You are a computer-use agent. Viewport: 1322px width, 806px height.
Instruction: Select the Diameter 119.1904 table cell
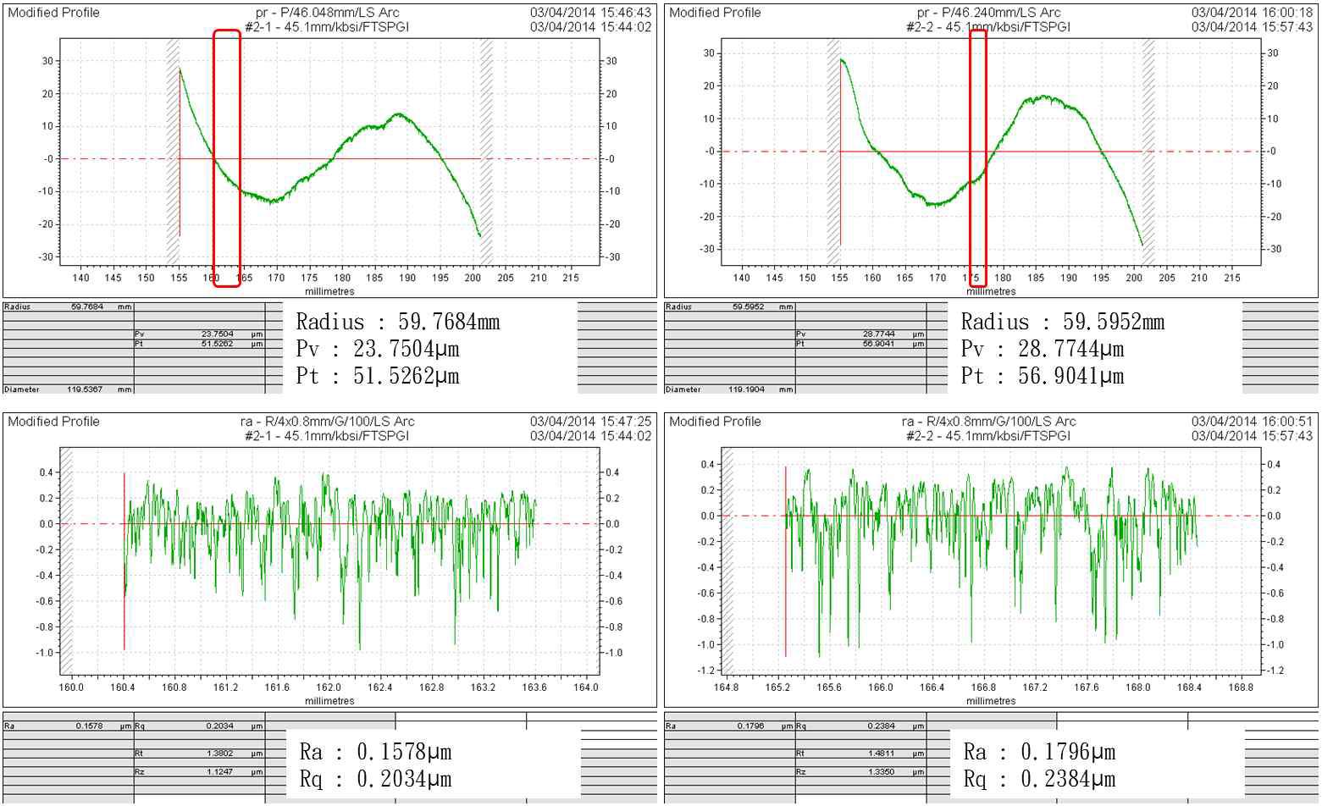click(x=730, y=389)
